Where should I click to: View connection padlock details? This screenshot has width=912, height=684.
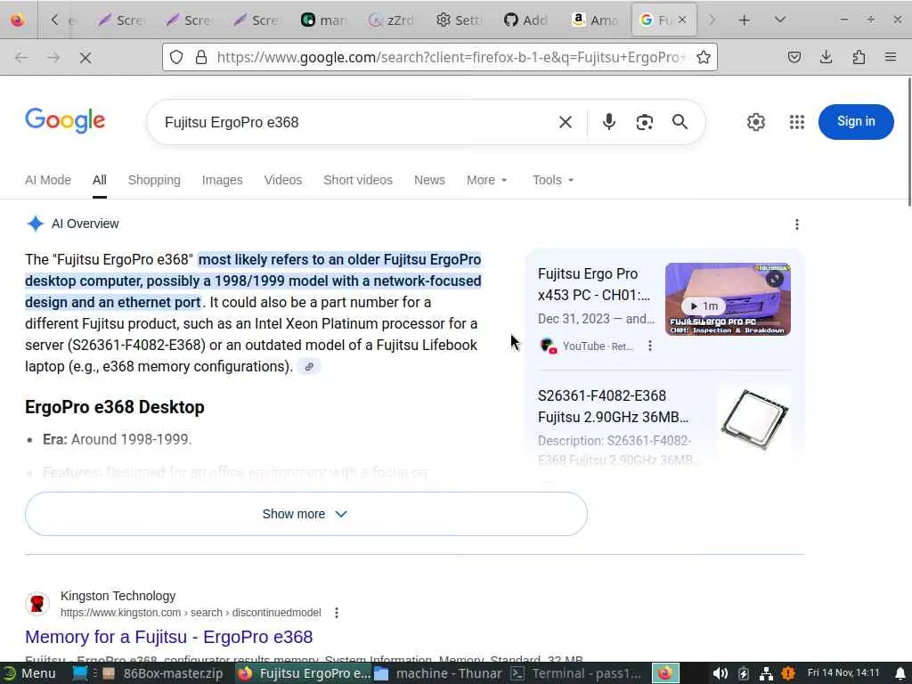[201, 57]
